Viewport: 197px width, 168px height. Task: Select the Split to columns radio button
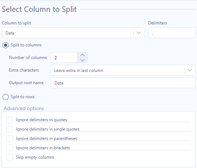point(5,45)
